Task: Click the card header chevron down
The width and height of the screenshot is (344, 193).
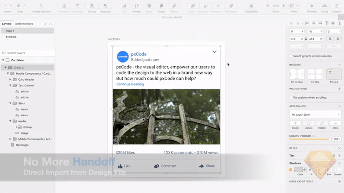Action: (x=214, y=52)
